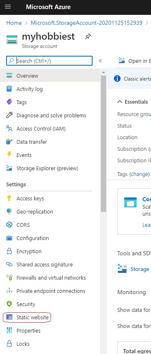Click the Encryption padlock icon

click(9, 251)
